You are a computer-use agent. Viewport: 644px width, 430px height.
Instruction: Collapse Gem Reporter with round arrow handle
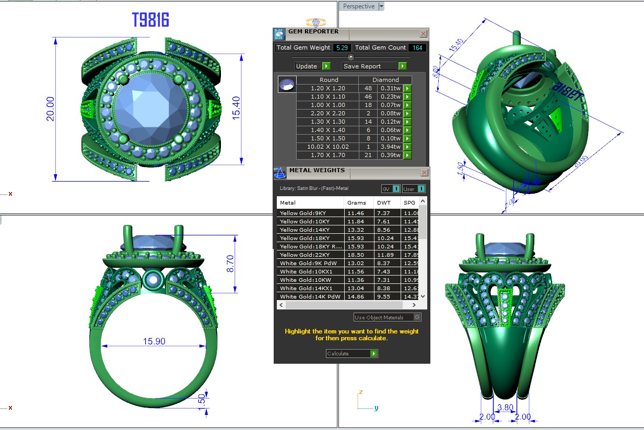(351, 57)
